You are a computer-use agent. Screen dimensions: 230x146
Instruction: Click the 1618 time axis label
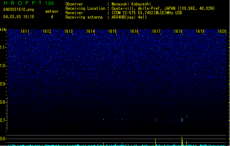pyautogui.click(x=178, y=31)
